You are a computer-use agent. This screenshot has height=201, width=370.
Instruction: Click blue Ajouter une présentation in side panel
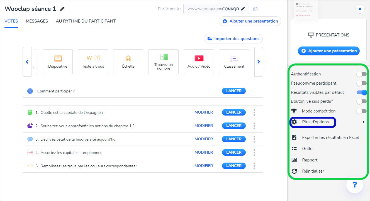tap(329, 51)
